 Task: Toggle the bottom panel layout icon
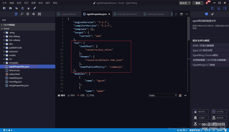[219, 8]
